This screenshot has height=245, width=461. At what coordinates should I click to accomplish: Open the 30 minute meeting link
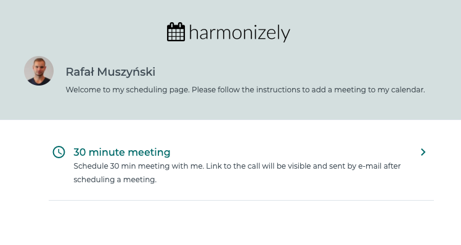tap(121, 152)
